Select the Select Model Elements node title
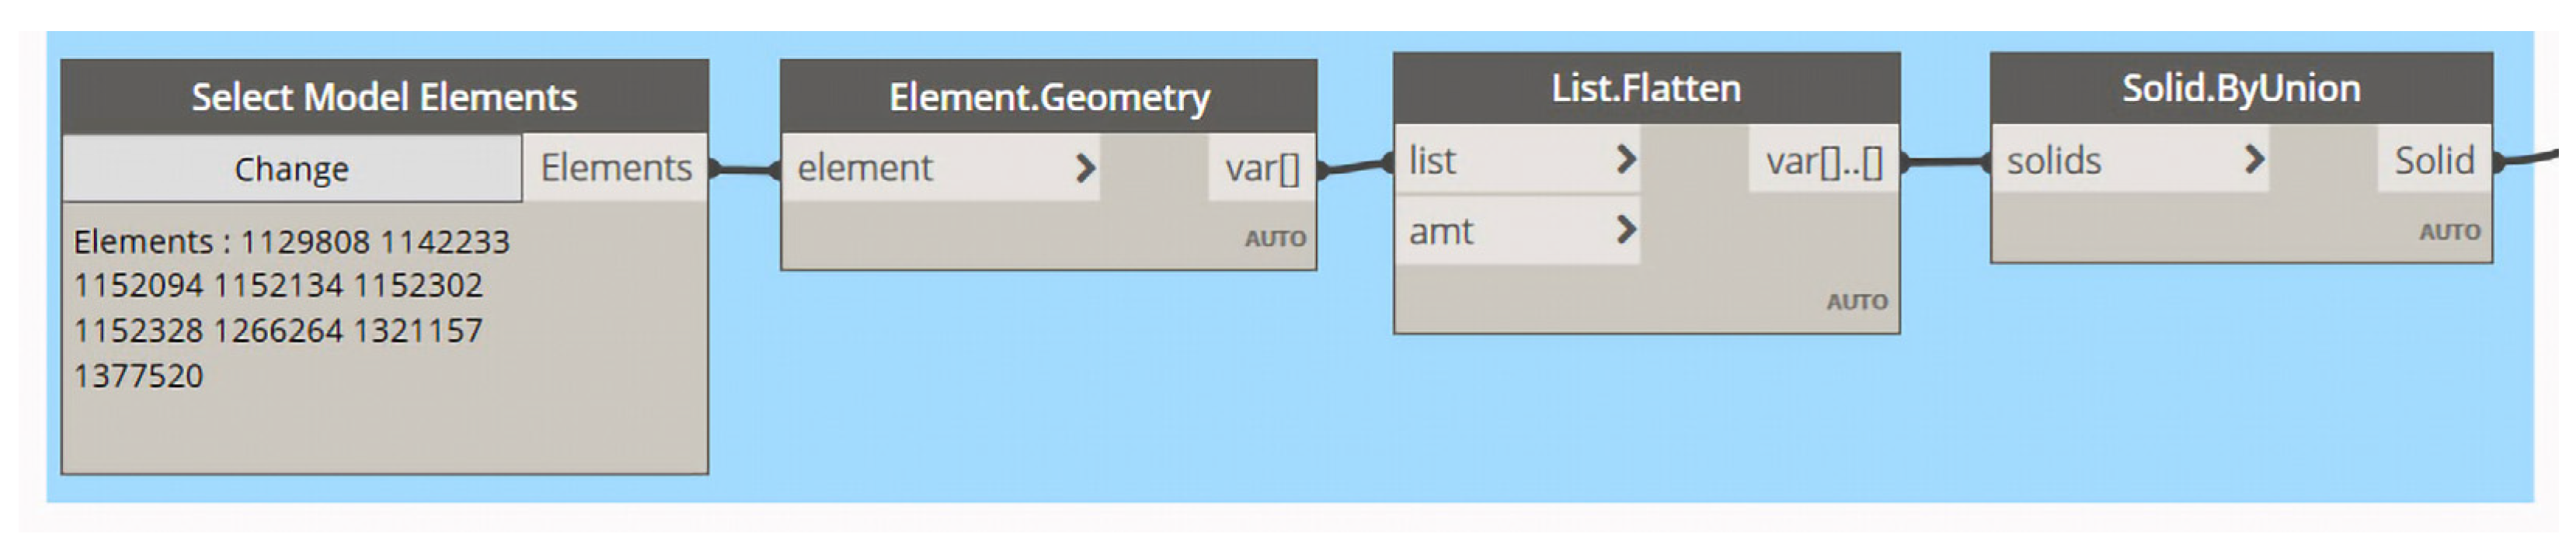This screenshot has height=558, width=2576. point(384,97)
